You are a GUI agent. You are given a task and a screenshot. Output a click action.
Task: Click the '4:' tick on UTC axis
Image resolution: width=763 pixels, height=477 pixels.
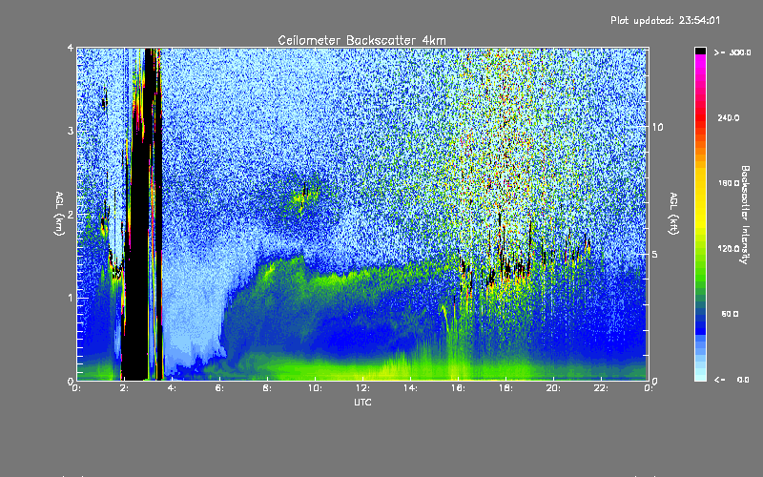(172, 388)
